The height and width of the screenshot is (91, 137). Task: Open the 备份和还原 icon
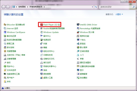tap(5, 36)
